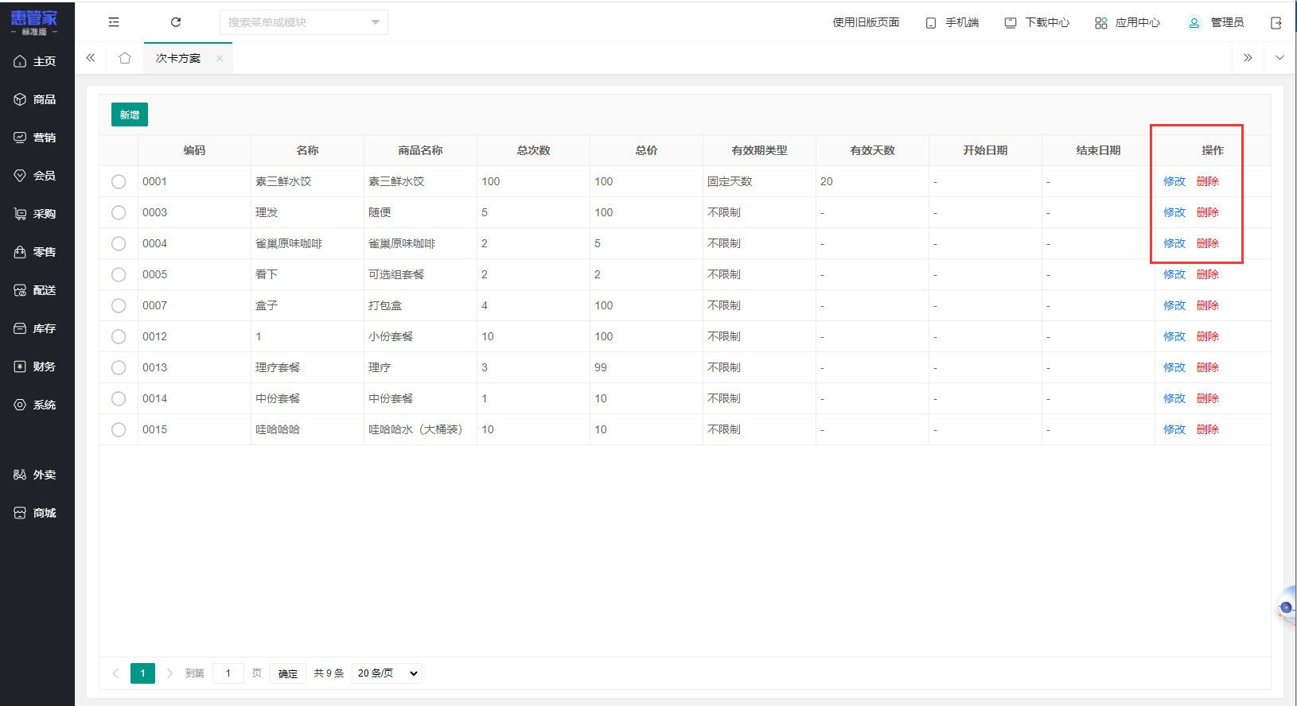Click 删除 for row 0013 理疗套餐

1208,367
